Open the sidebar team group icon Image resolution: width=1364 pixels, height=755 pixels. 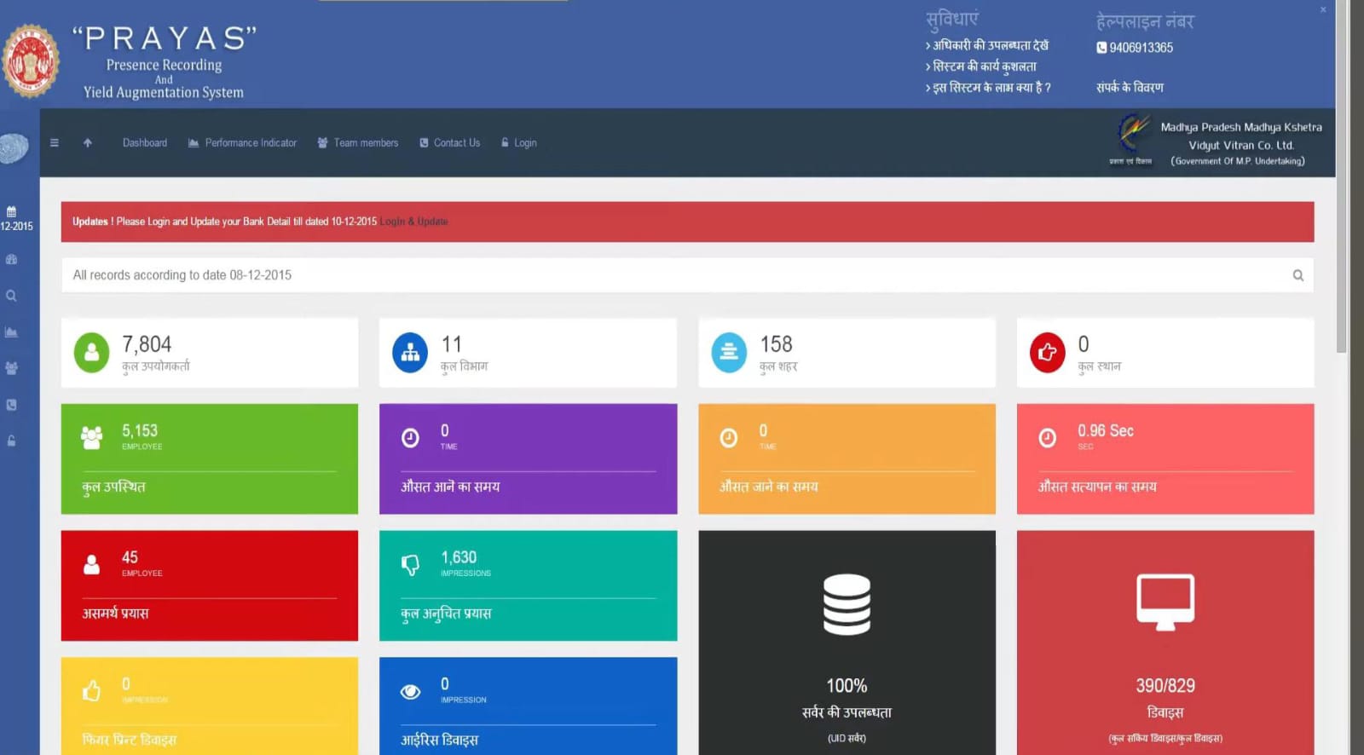click(12, 368)
